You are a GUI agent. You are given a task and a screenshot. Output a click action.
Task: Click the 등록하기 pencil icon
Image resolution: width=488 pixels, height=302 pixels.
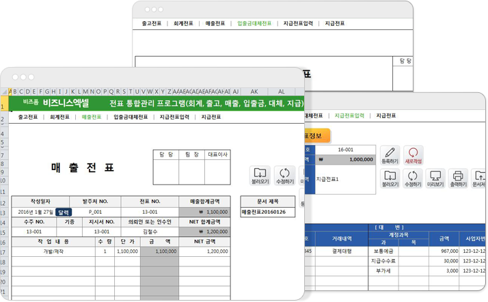(390, 154)
